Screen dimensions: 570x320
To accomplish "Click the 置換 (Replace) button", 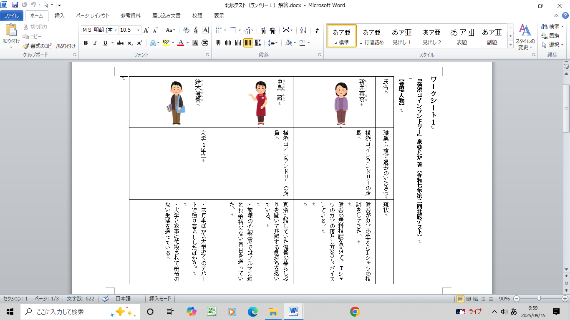I will pyautogui.click(x=551, y=35).
